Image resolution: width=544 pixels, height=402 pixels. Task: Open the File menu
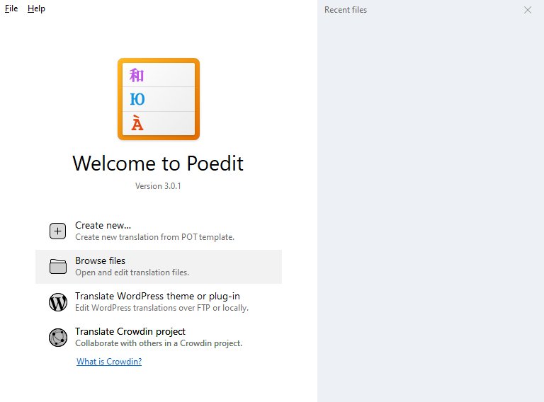11,8
